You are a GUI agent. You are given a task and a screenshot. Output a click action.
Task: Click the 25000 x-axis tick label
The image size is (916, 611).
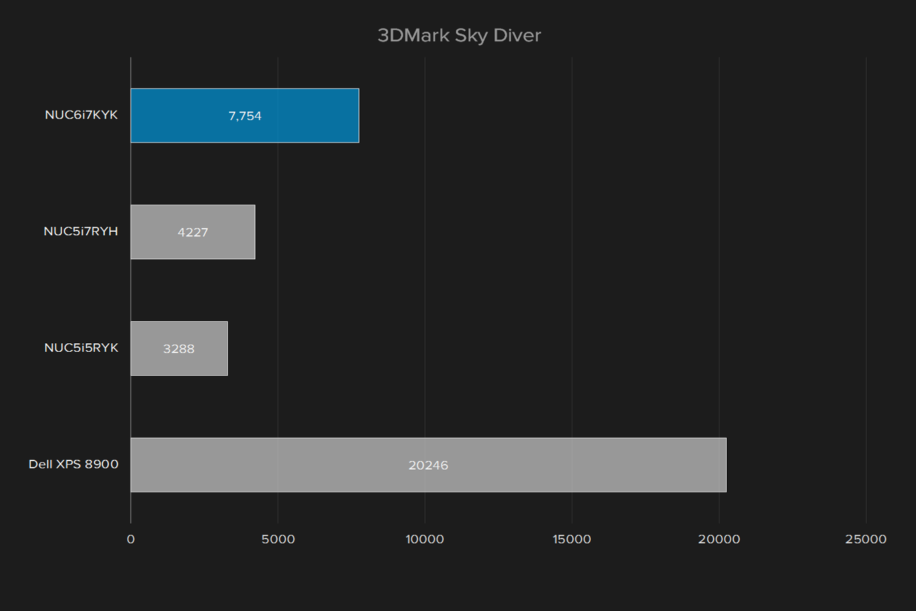click(866, 539)
